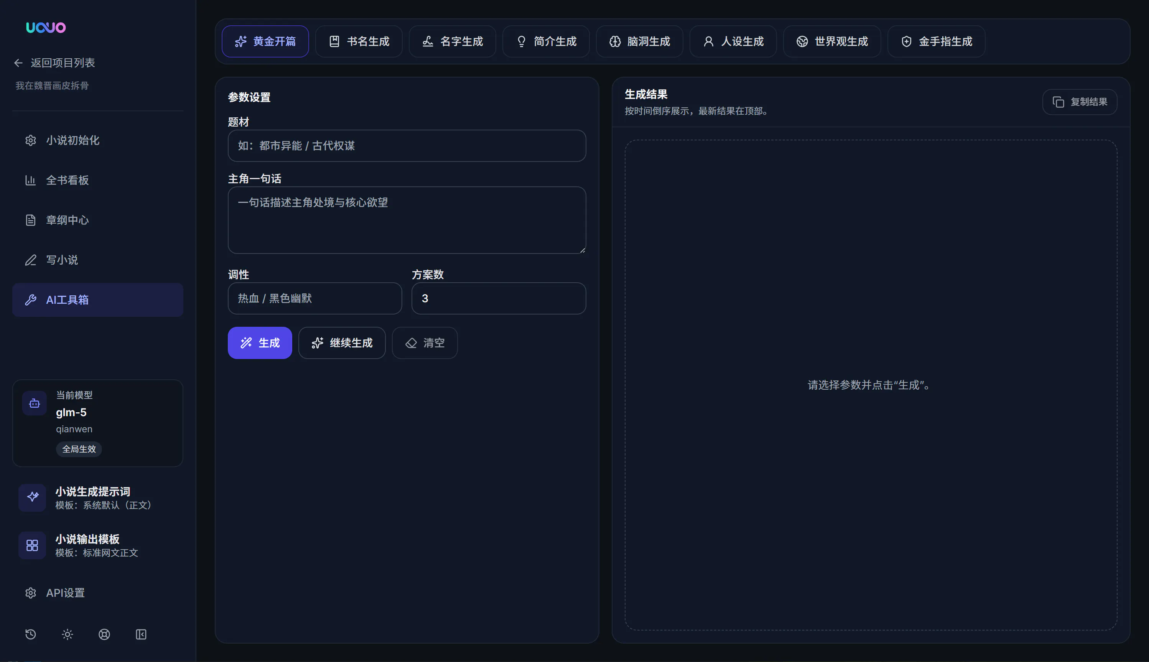Open the 简介生成 tab
This screenshot has height=662, width=1149.
click(x=546, y=41)
